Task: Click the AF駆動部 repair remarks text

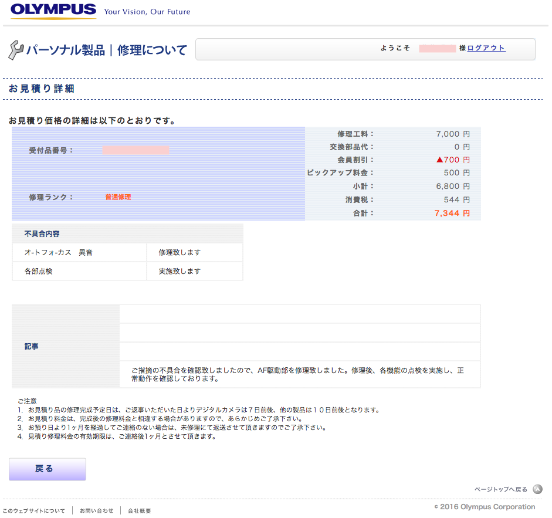Action: [297, 374]
